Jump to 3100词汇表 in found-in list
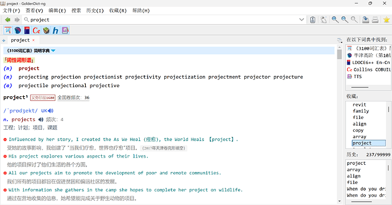The width and height of the screenshot is (392, 205). point(369,48)
